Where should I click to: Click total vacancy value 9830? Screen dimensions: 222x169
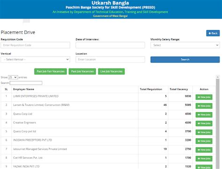(x=188, y=96)
